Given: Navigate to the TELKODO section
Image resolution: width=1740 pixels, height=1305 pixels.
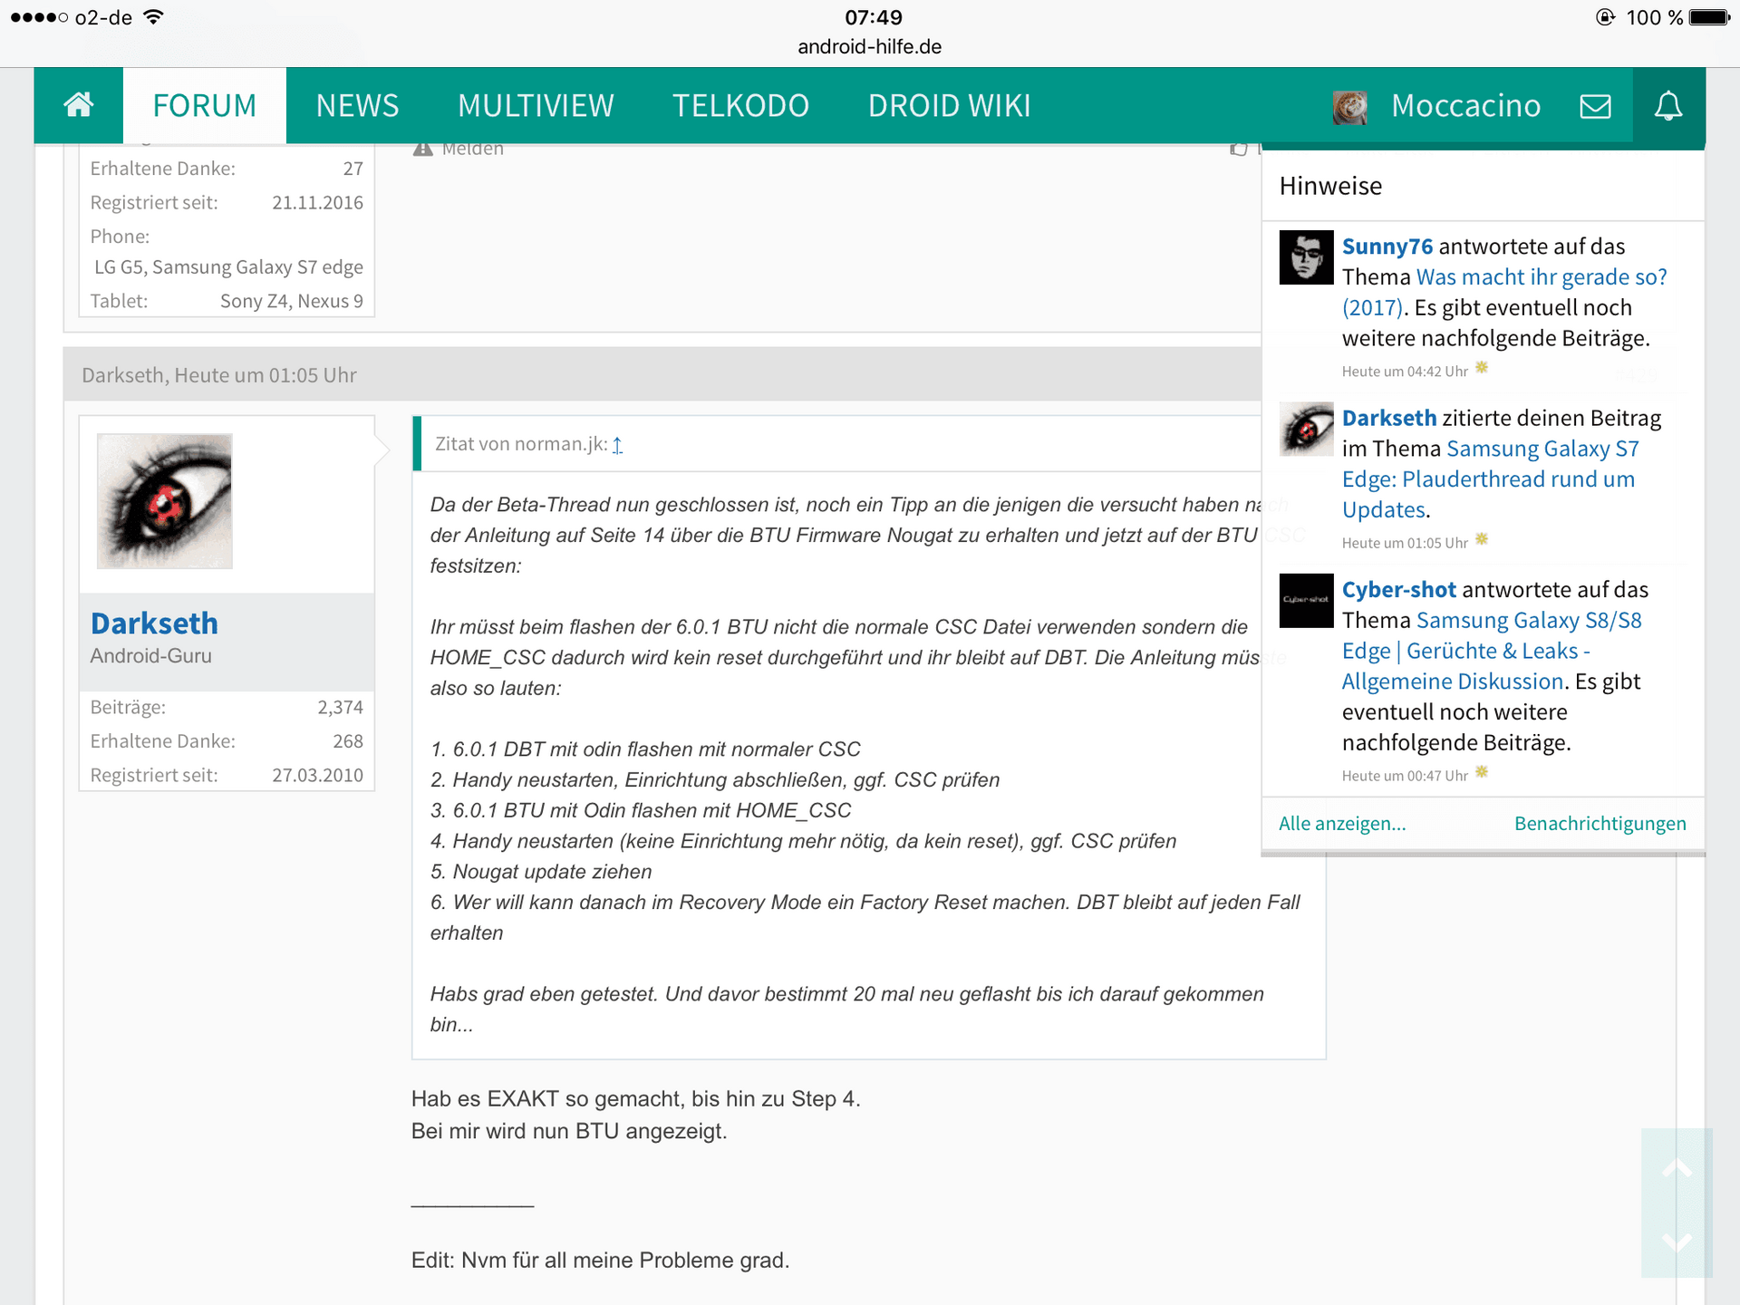Looking at the screenshot, I should pos(740,106).
